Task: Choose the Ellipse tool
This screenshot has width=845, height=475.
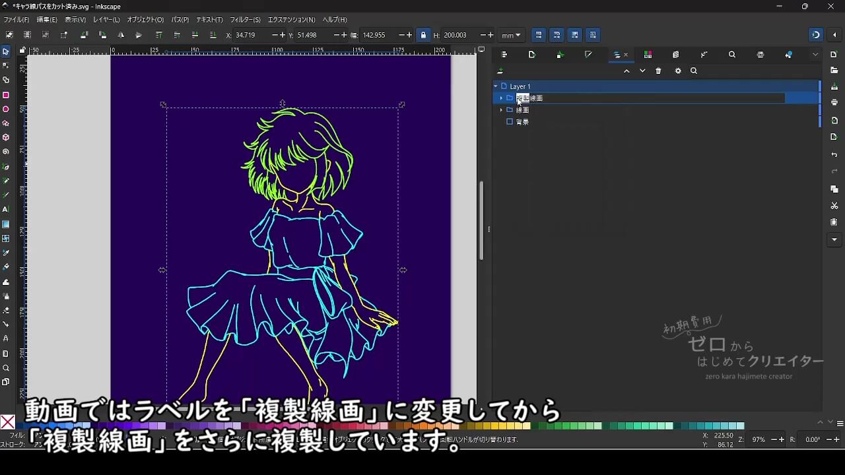Action: click(6, 110)
